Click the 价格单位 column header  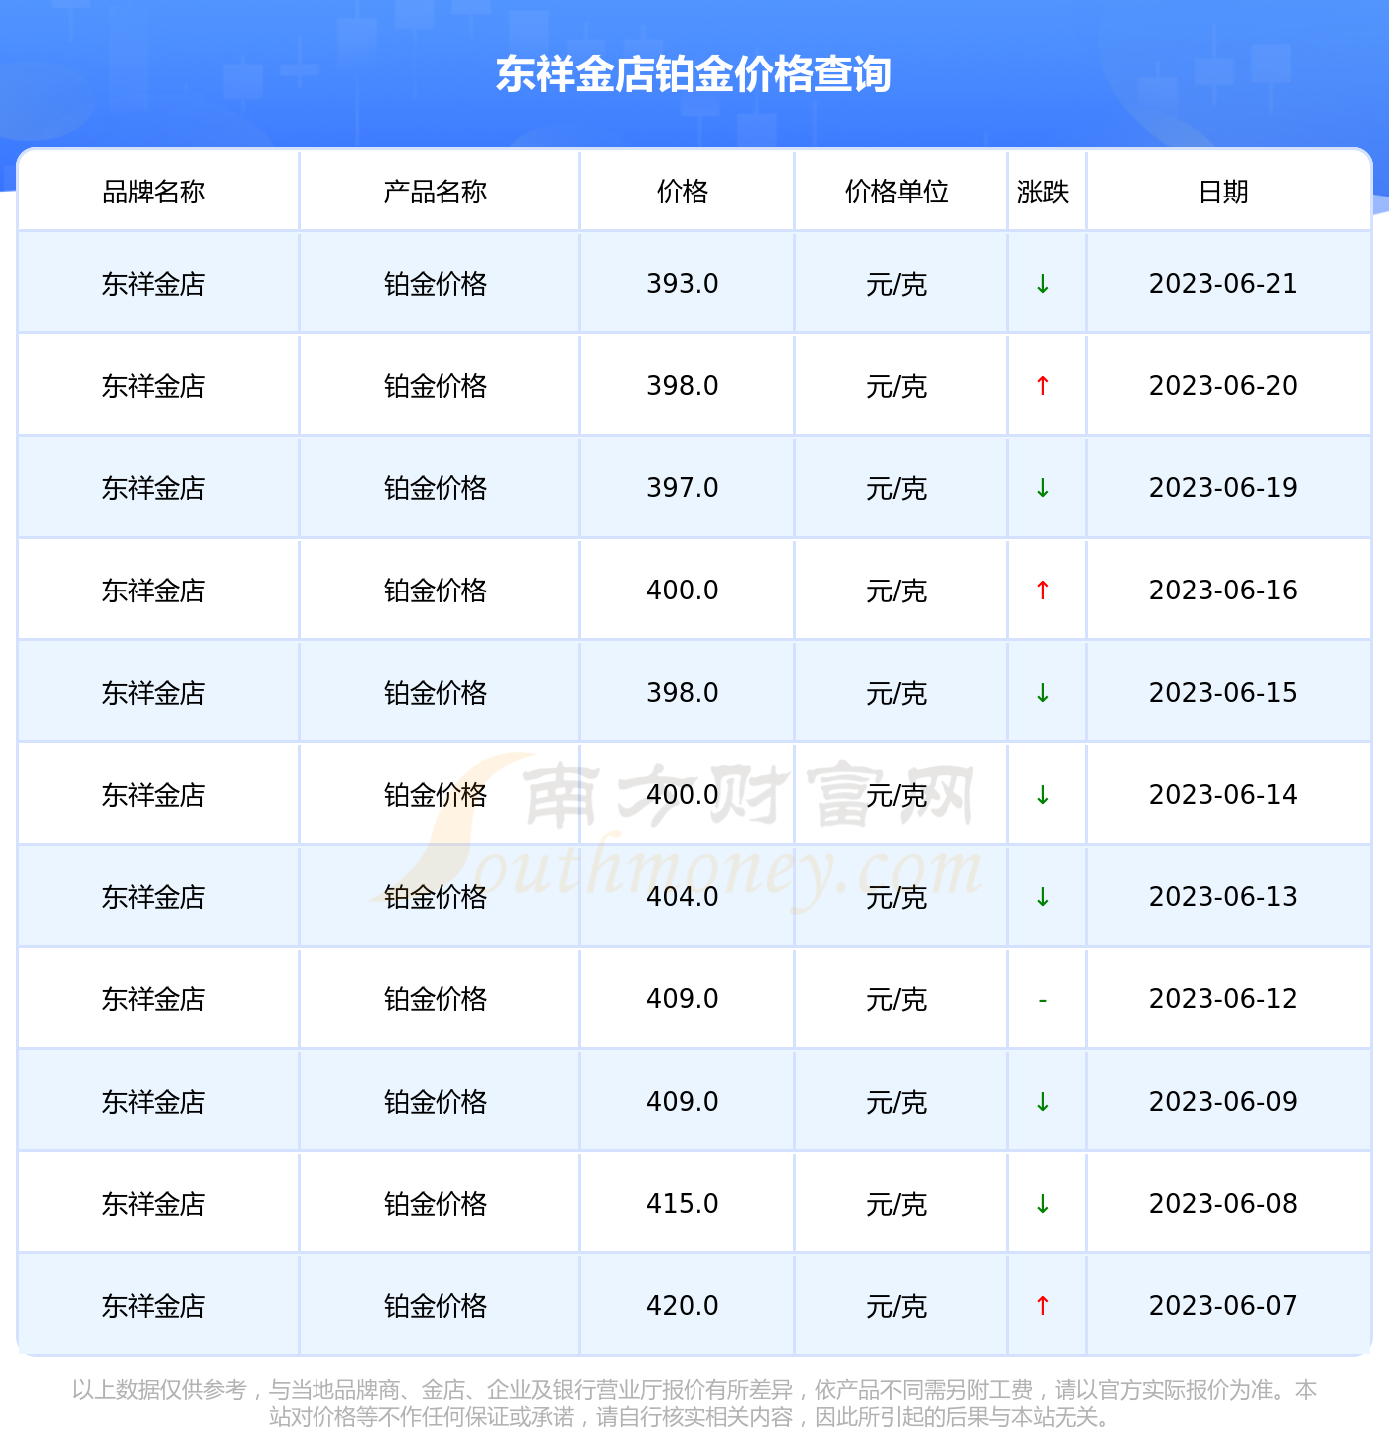pyautogui.click(x=897, y=192)
